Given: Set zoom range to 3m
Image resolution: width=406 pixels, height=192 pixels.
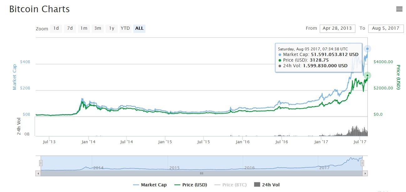Looking at the screenshot, I should pyautogui.click(x=98, y=28).
